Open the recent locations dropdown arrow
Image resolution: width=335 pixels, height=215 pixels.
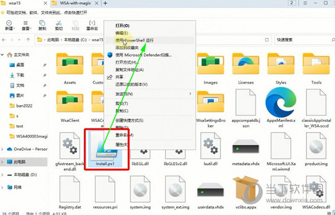pos(20,40)
